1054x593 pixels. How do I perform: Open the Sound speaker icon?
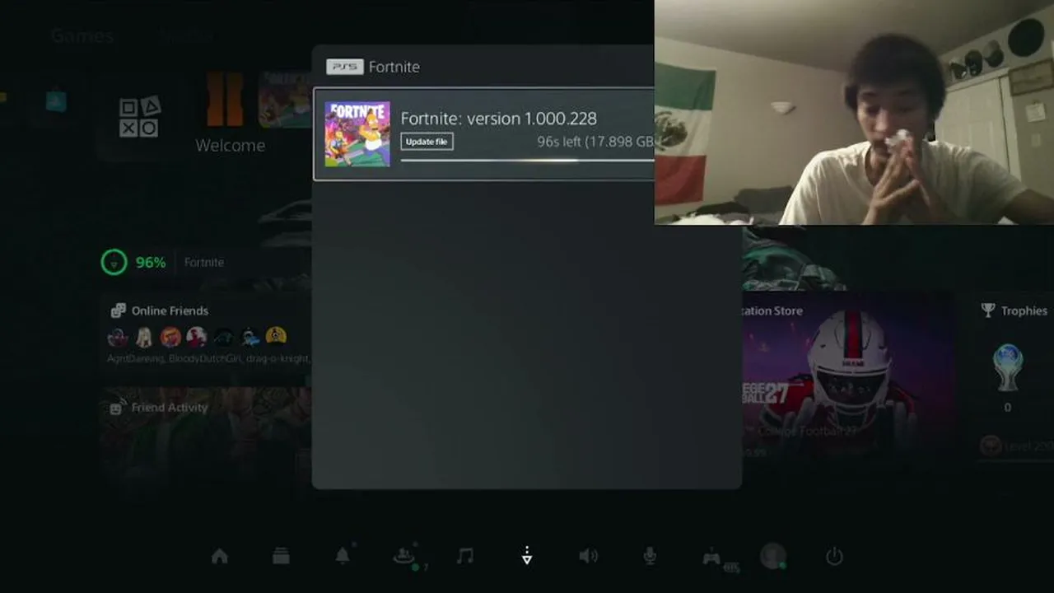coord(588,557)
